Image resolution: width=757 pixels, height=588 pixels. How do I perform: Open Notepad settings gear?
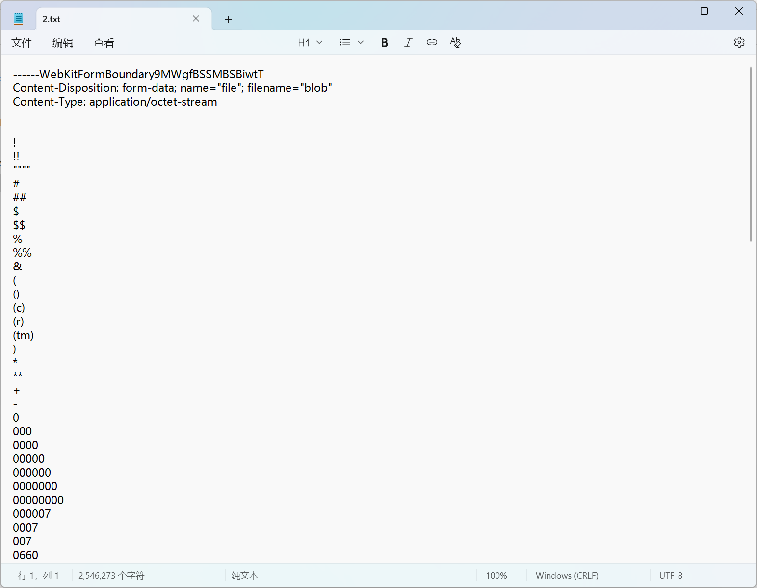pos(739,43)
